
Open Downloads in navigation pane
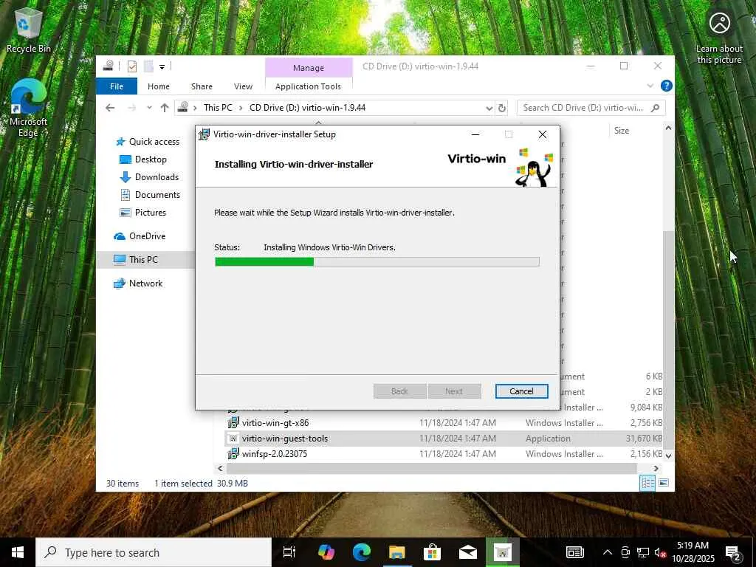[149, 177]
